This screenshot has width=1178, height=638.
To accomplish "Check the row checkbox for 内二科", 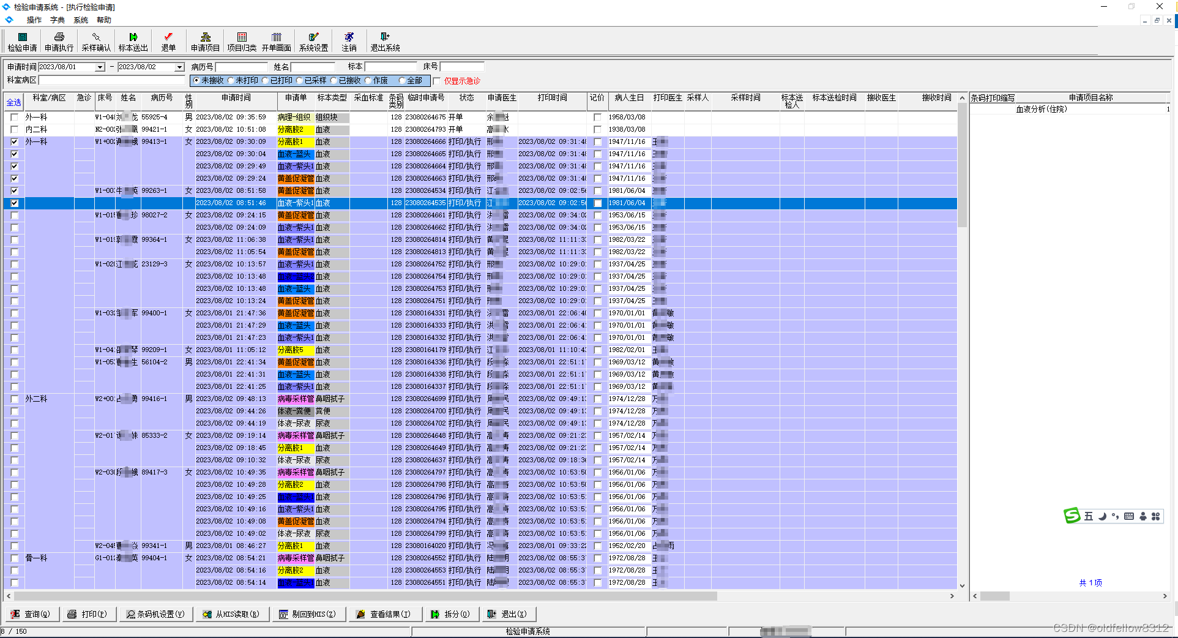I will (15, 130).
